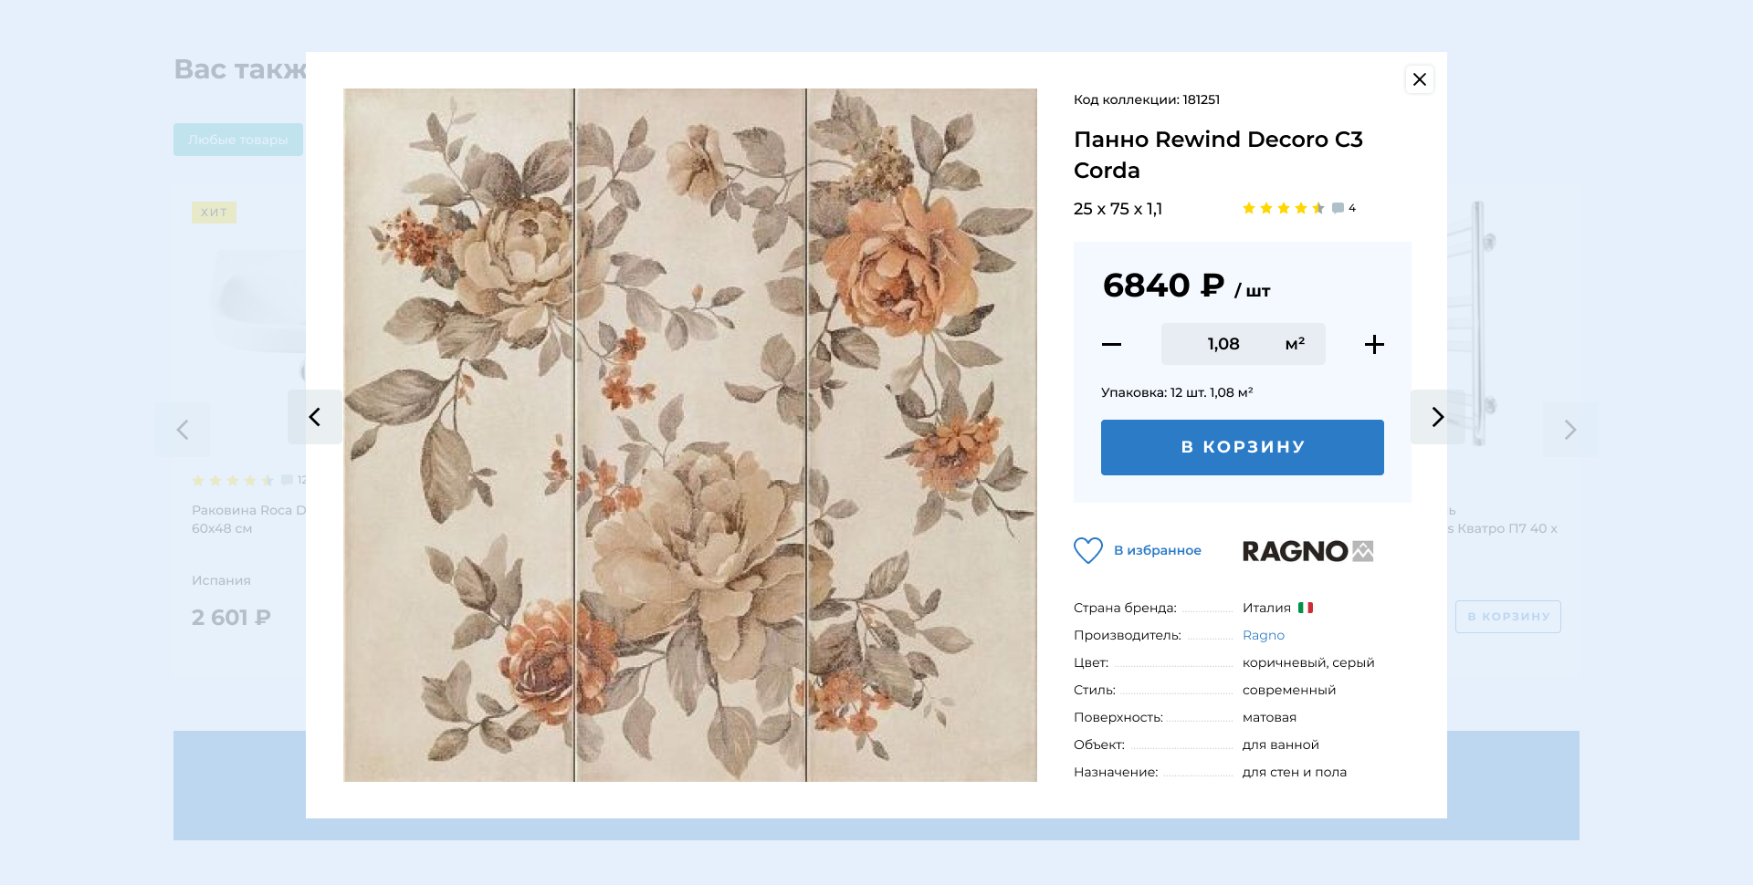Decrease quantity with the minus stepper
1753x885 pixels.
pyautogui.click(x=1111, y=344)
